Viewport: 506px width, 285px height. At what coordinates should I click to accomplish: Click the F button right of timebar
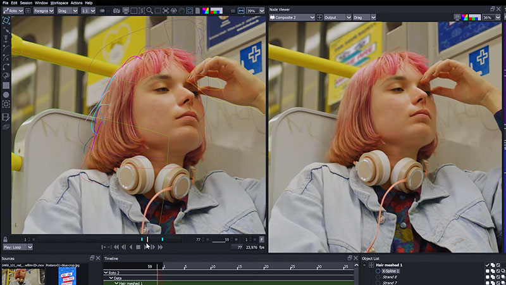pos(261,239)
